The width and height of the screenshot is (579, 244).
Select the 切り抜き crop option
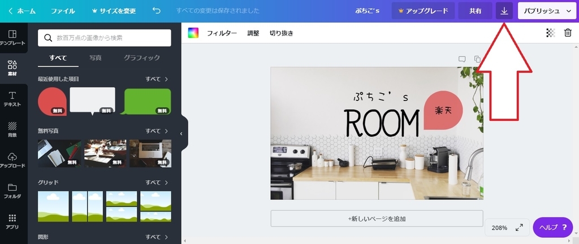tap(282, 33)
